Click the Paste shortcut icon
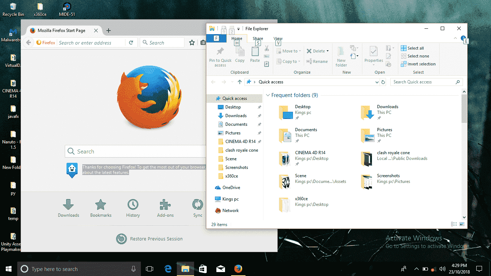491x276 pixels. coord(267,64)
